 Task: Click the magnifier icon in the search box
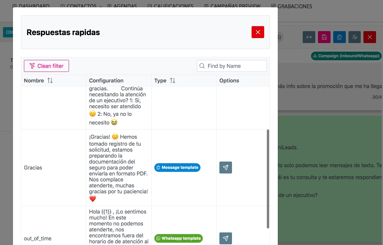(202, 66)
